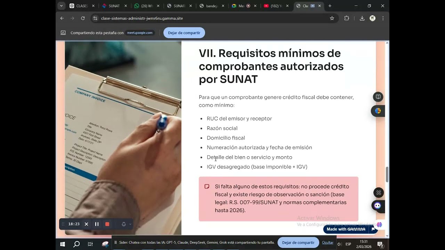Toggle the recording microphone

tap(123, 224)
